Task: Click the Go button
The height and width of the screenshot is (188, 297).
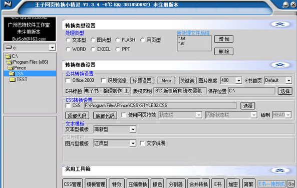Action: [291, 184]
